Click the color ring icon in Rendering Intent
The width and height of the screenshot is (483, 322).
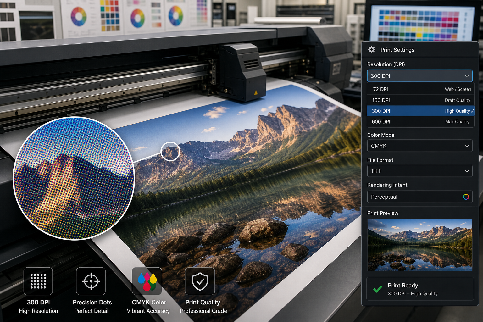click(x=466, y=197)
